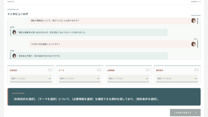The image size is (208, 117).
Task: Click the [テーマを選択] placeholder in response
Action: click(48, 99)
